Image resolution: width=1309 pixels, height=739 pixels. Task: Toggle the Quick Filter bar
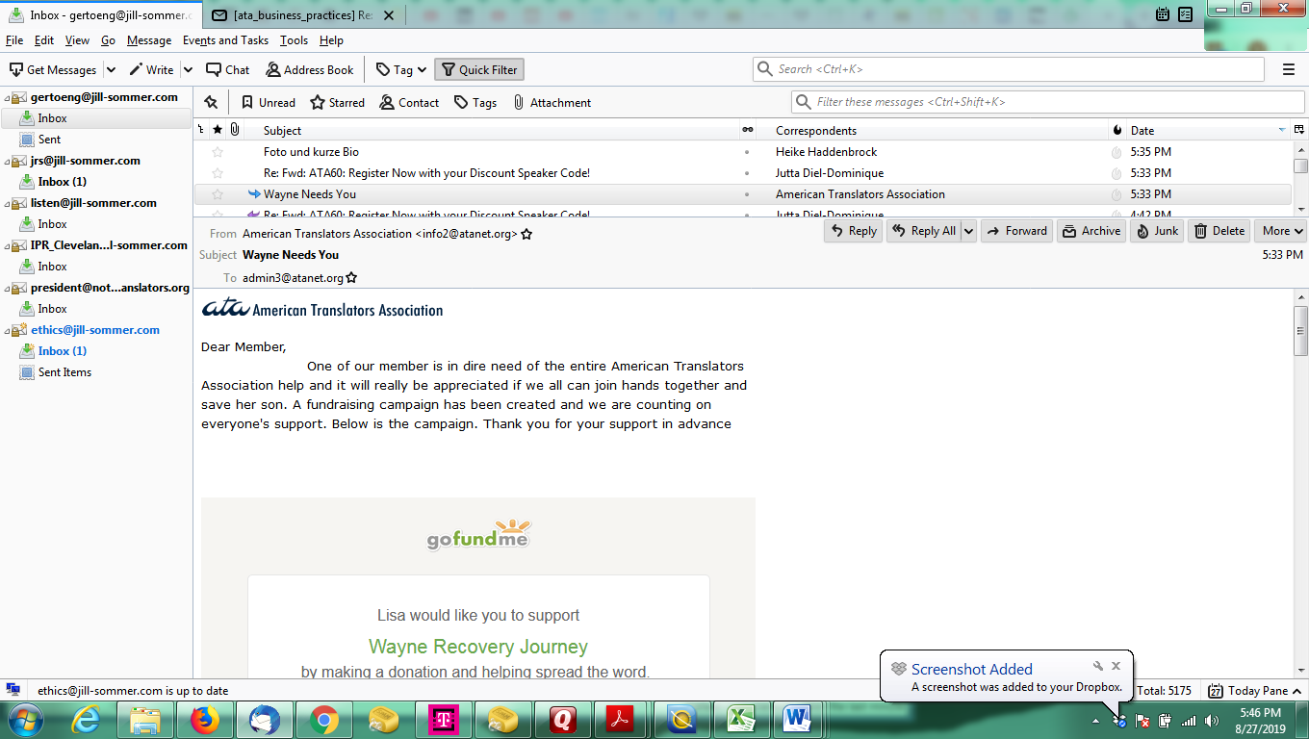click(x=479, y=70)
